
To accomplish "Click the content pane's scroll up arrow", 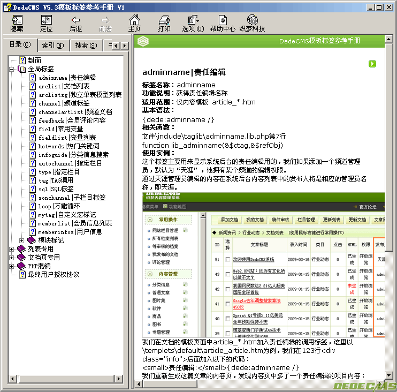I will (x=388, y=39).
